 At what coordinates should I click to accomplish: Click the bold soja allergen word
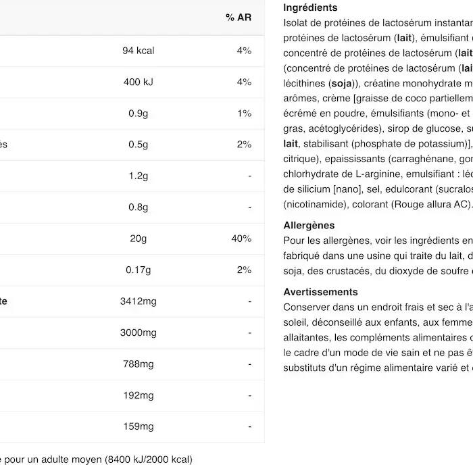341,84
